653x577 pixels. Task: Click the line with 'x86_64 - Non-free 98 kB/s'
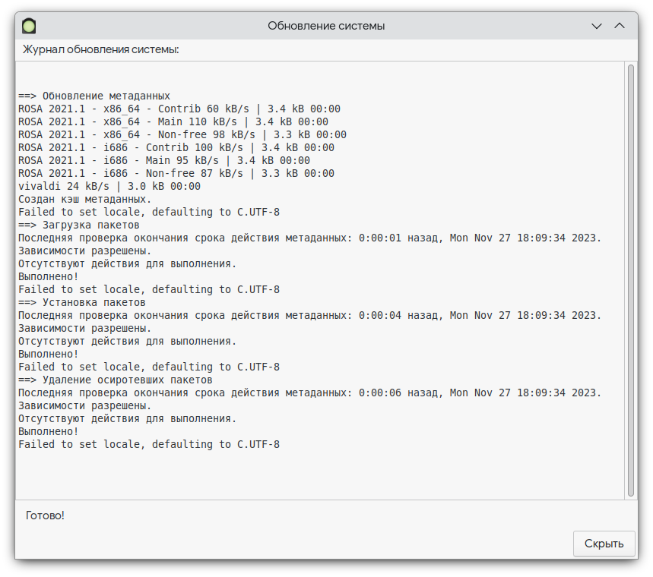pyautogui.click(x=182, y=135)
